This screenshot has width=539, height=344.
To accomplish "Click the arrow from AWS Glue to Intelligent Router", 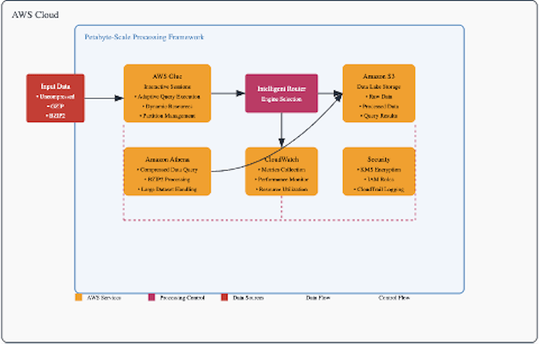I will pos(228,93).
